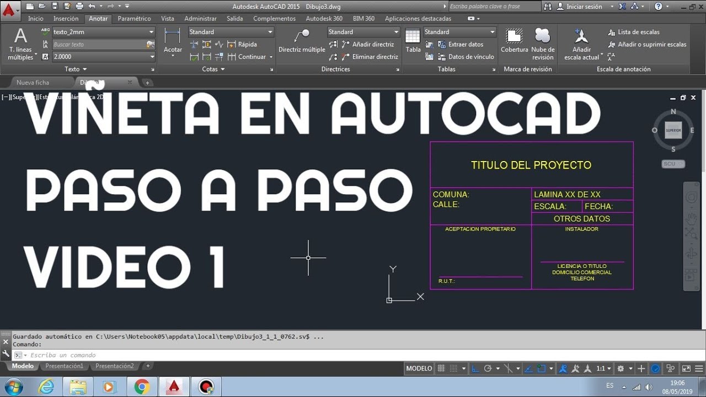This screenshot has width=706, height=397.
Task: Click Eliminar directriz tool
Action: click(x=370, y=57)
